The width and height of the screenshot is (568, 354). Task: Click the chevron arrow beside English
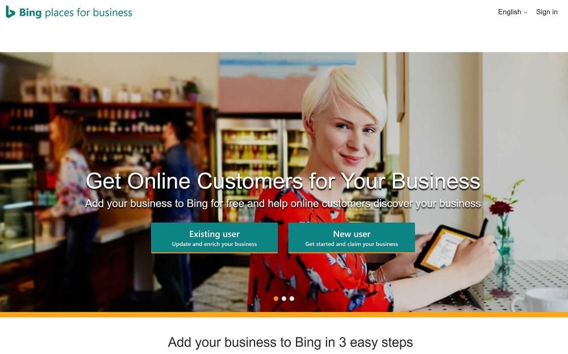(x=525, y=13)
